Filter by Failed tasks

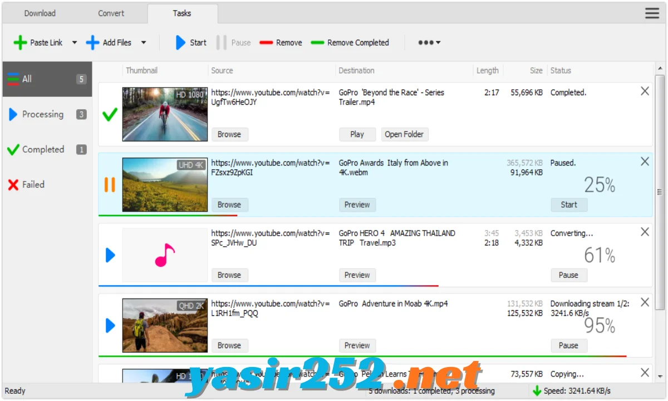47,184
